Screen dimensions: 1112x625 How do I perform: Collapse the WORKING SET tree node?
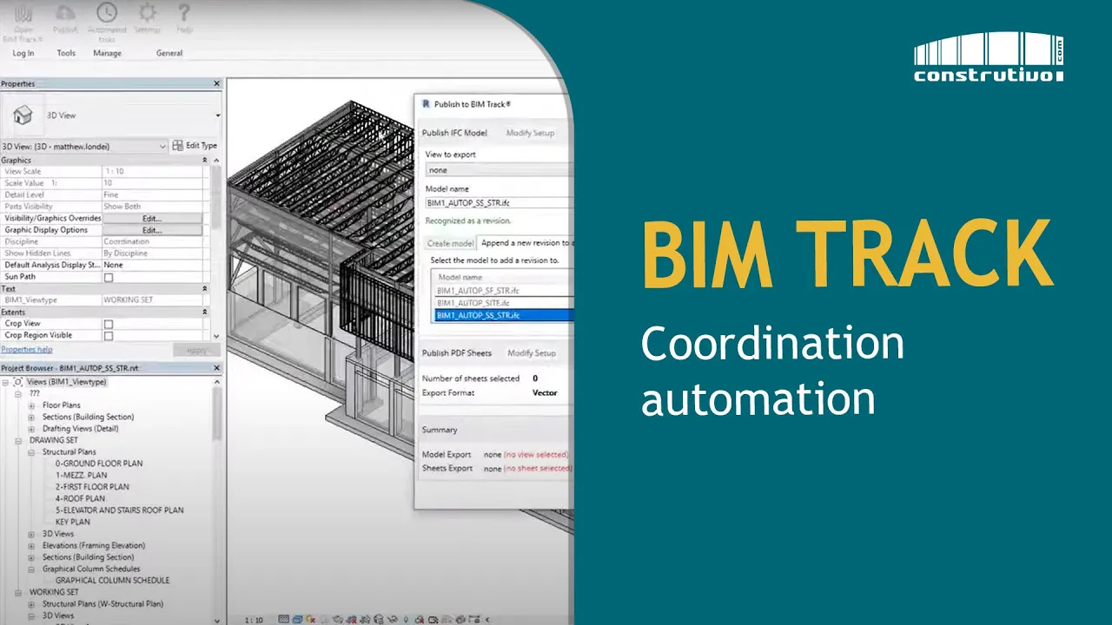coord(19,592)
